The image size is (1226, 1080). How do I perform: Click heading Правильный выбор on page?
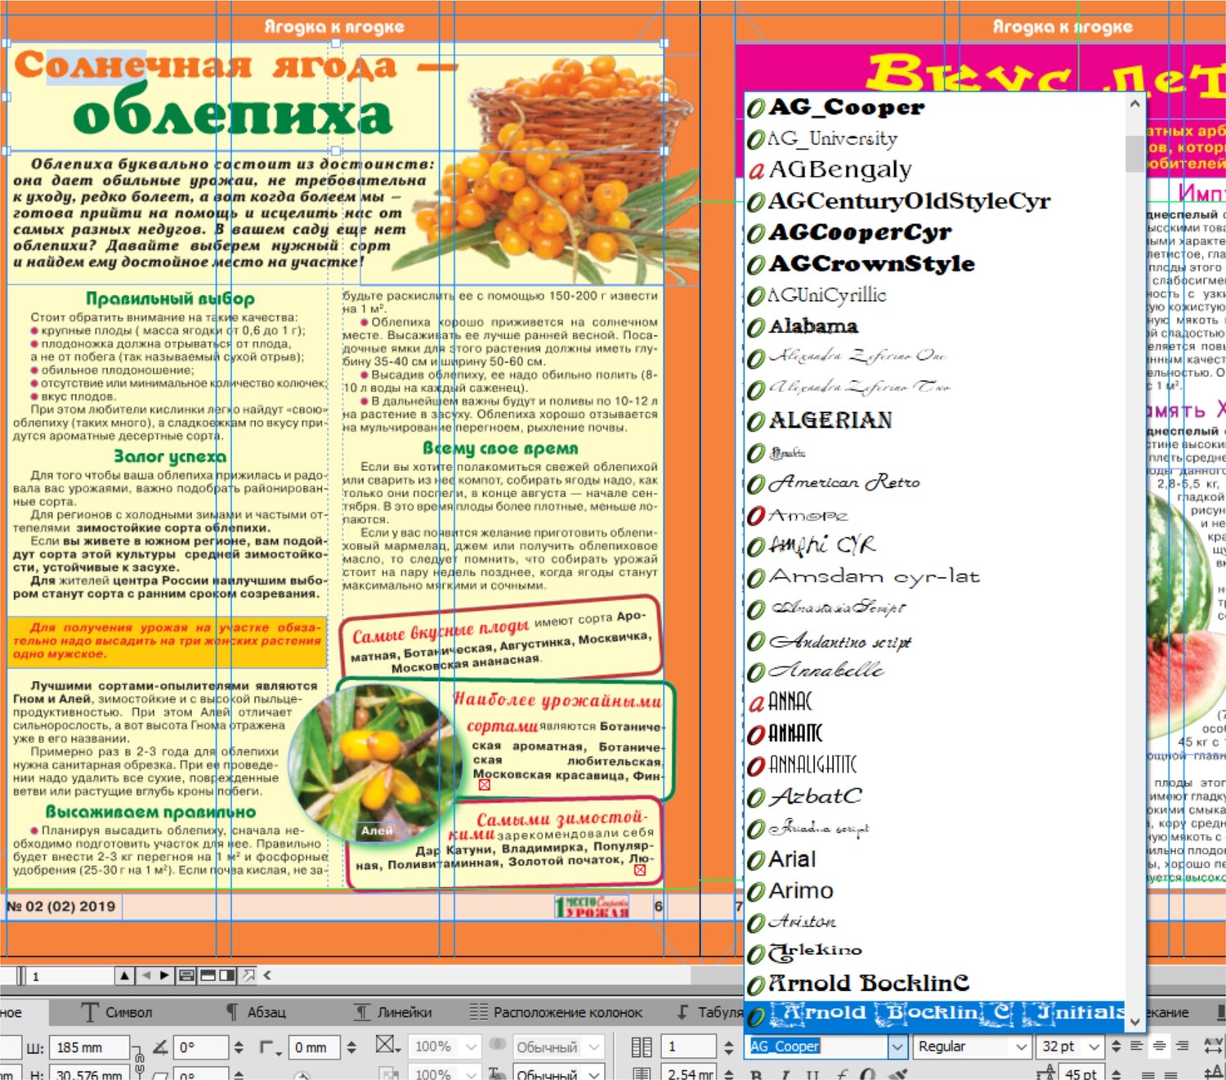click(170, 298)
